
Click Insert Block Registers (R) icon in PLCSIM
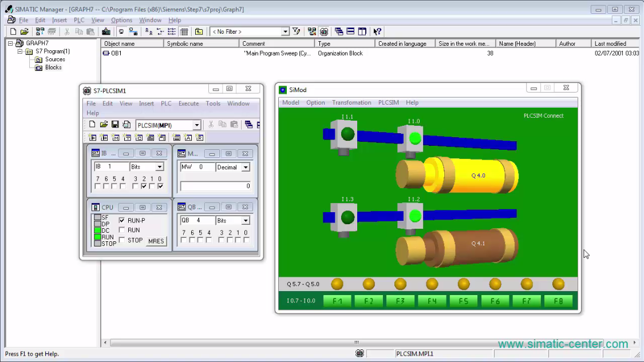point(200,137)
